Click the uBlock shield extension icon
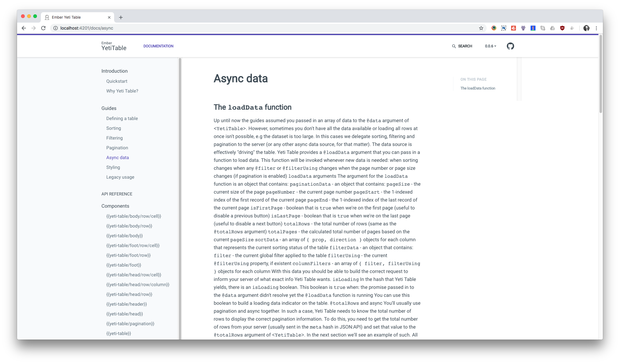The width and height of the screenshot is (620, 364). [562, 28]
